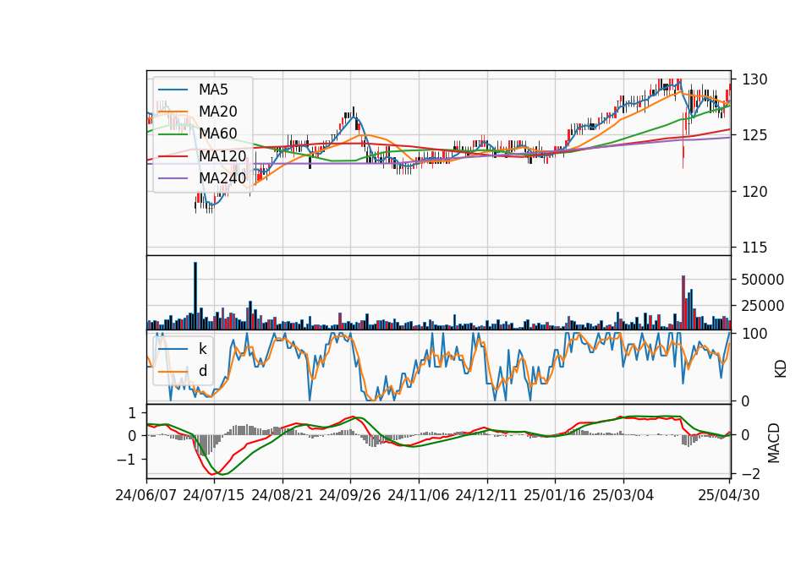
Task: Click the tallest volume bar in July 2024
Action: pyautogui.click(x=195, y=296)
